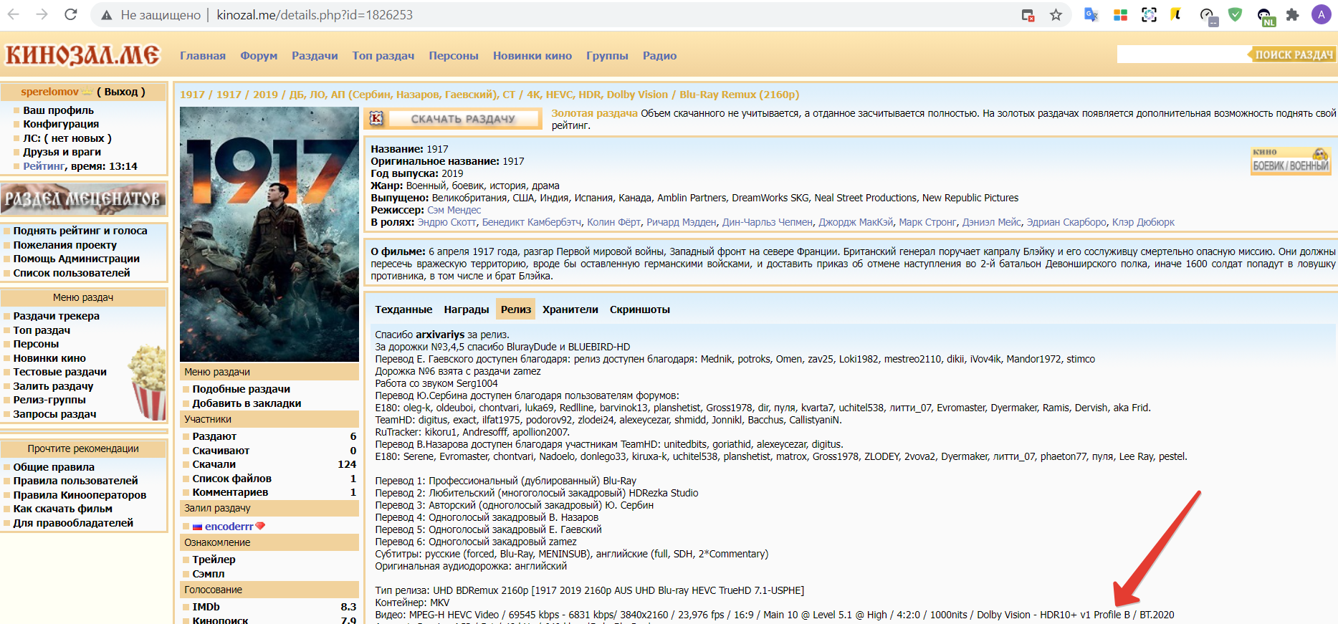Go to Топ раздач in the top menu
The width and height of the screenshot is (1338, 624).
383,56
